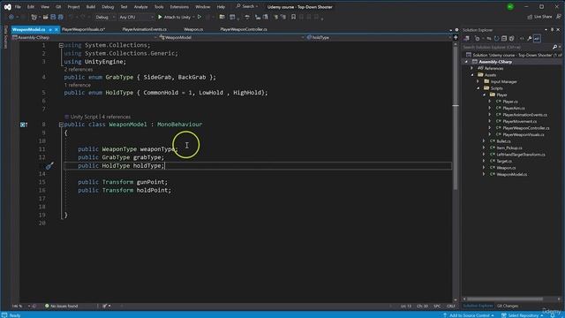Select Item_Pickup.cs in Solution Explorer
The image size is (565, 318).
click(509, 148)
